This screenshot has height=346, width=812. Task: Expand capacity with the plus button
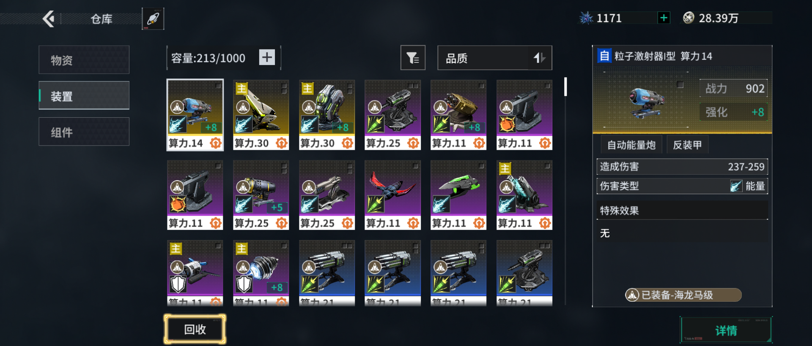pos(267,57)
